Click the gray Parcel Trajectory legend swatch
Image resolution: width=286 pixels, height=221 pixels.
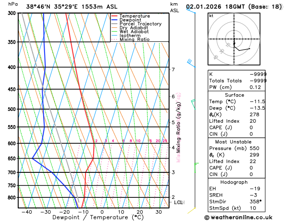pos(115,24)
